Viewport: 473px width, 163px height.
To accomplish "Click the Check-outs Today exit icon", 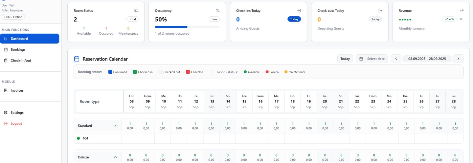I will click(380, 10).
